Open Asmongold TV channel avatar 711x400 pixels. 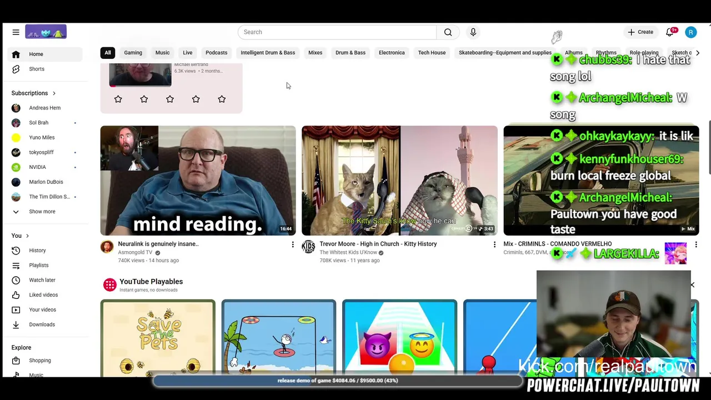[x=107, y=247]
